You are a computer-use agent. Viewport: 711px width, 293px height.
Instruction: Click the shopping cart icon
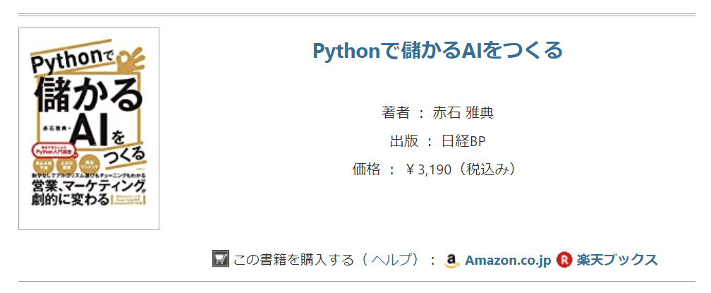coord(221,259)
